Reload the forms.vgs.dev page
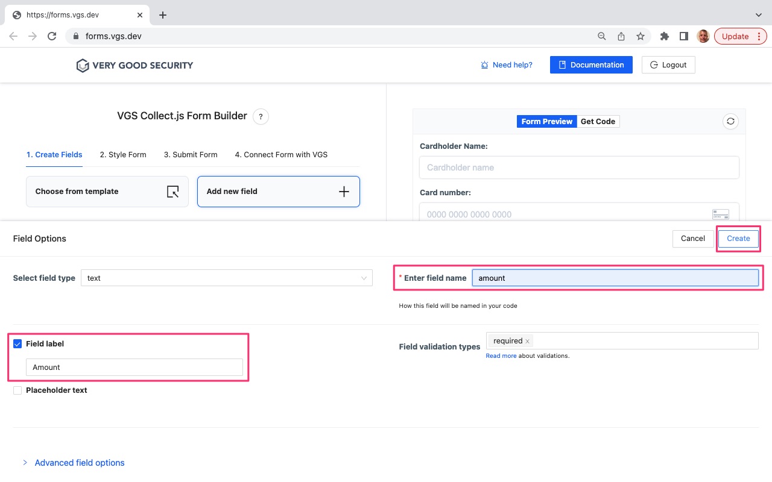Image resolution: width=772 pixels, height=482 pixels. click(52, 36)
